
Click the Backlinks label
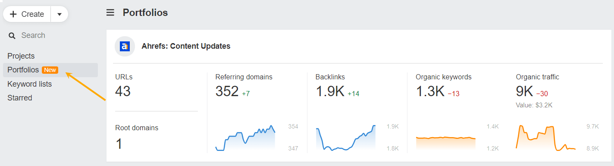click(330, 77)
